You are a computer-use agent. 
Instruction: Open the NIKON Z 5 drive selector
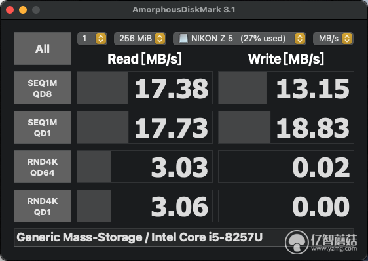(x=240, y=39)
